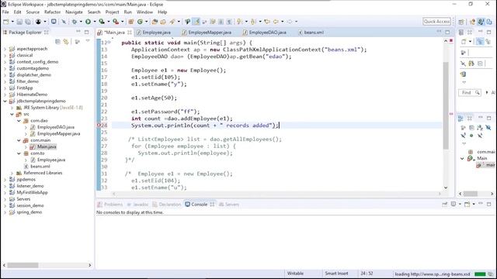The height and width of the screenshot is (279, 497).
Task: Open the Source menu
Action: (x=33, y=12)
